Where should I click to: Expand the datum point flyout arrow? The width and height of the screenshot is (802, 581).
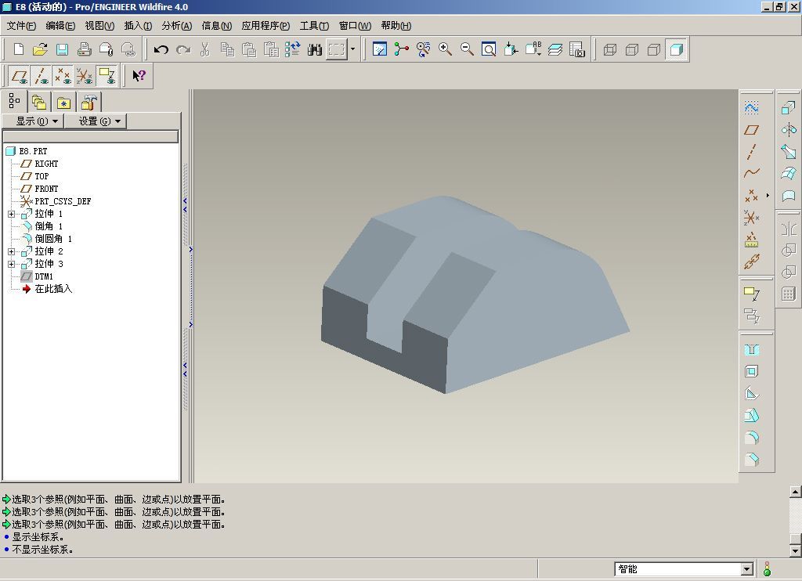[x=768, y=196]
